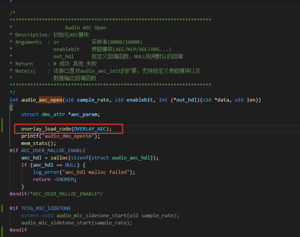Image resolution: width=300 pixels, height=237 pixels.
Task: Click the s16 enablebit parameter
Action: (x=134, y=100)
